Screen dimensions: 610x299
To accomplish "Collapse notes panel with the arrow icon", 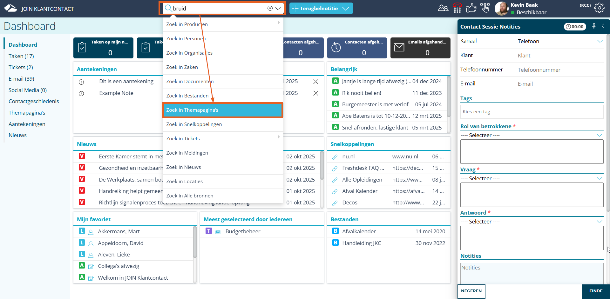I will click(x=604, y=26).
